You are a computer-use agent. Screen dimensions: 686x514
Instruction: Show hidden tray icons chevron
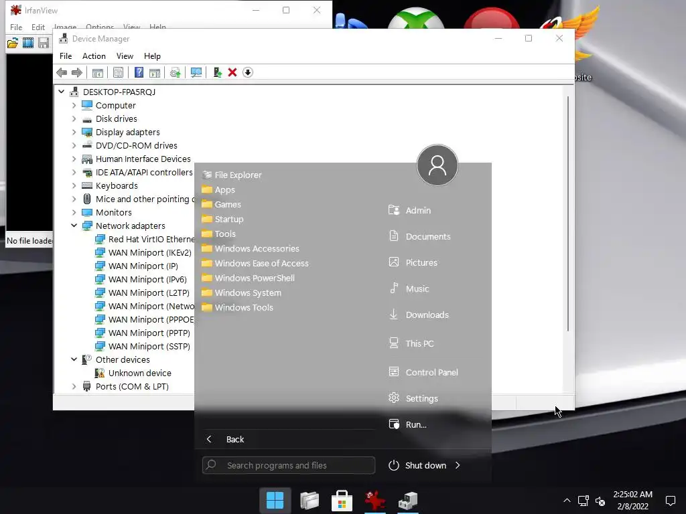coord(567,501)
